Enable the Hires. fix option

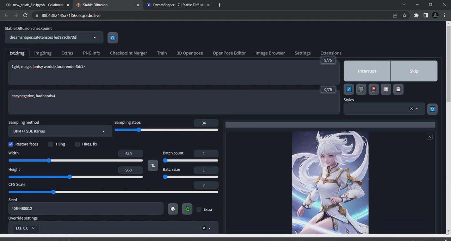[78, 144]
